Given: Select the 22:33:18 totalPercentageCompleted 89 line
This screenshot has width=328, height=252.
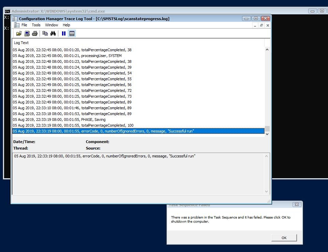Looking at the screenshot, I should [138, 114].
